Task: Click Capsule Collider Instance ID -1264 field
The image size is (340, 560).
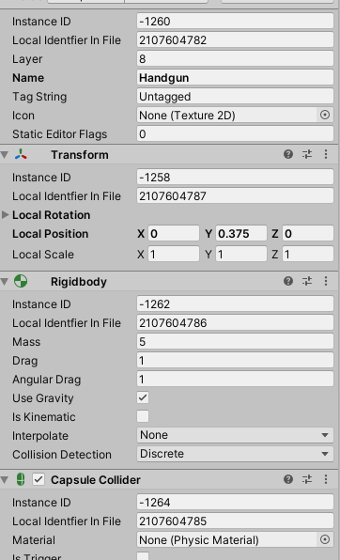Action: click(235, 502)
